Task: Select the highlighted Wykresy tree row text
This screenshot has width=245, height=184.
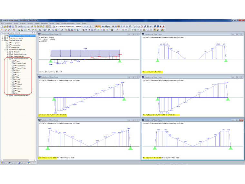Action: [22, 36]
